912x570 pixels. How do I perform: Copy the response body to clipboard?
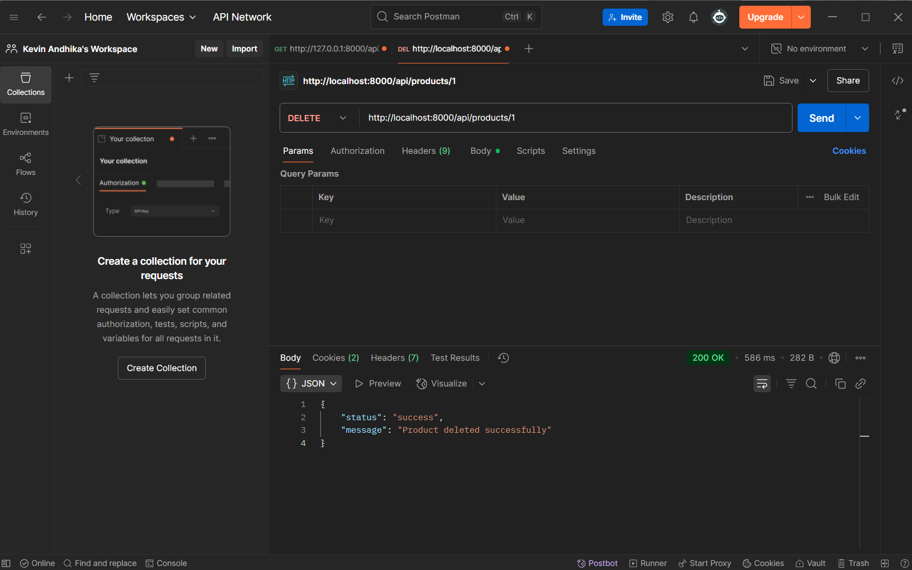(x=840, y=384)
